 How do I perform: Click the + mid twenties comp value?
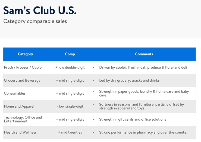pyautogui.click(x=70, y=132)
